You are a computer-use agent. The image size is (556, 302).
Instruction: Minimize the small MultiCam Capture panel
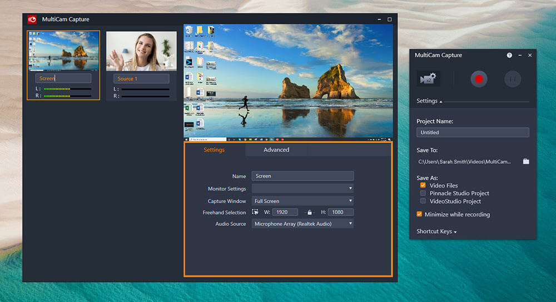(520, 55)
